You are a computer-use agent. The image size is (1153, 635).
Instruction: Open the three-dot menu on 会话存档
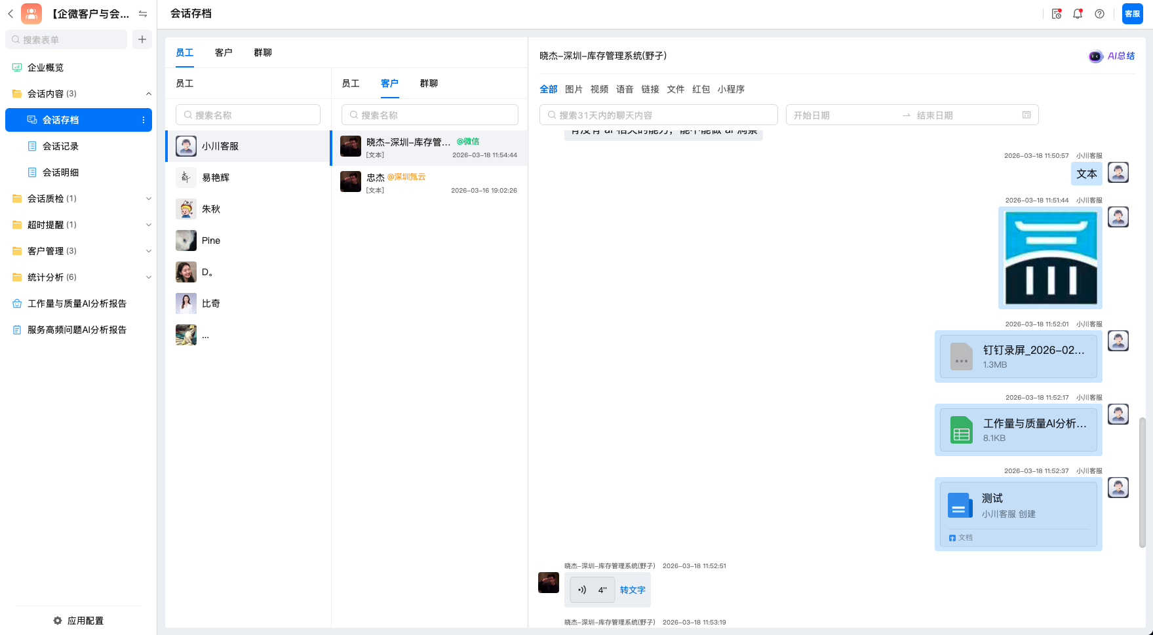[144, 120]
